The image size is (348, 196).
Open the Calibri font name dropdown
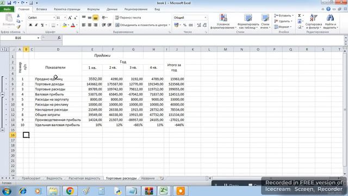pyautogui.click(x=54, y=17)
